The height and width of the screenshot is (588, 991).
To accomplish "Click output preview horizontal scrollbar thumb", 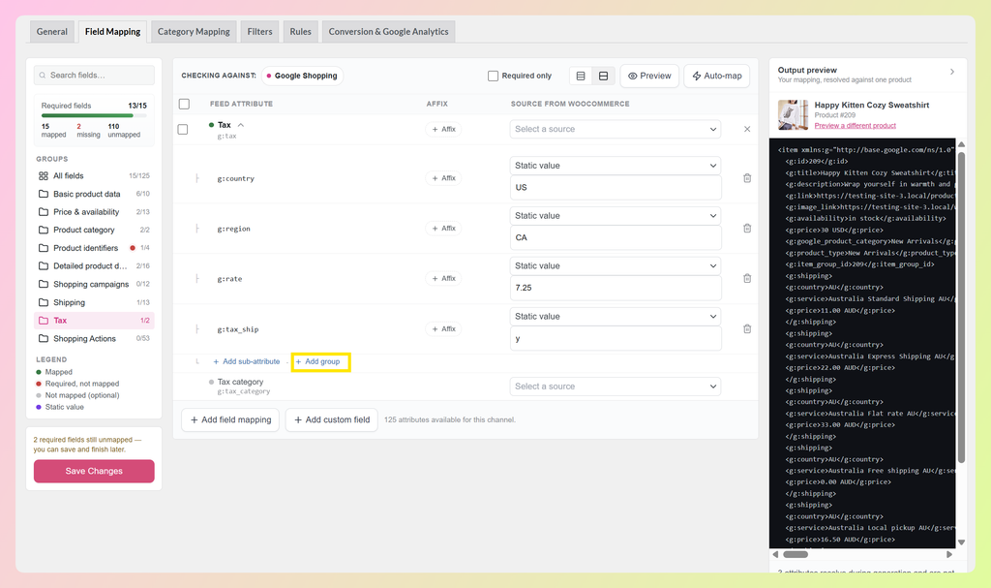I will point(796,554).
